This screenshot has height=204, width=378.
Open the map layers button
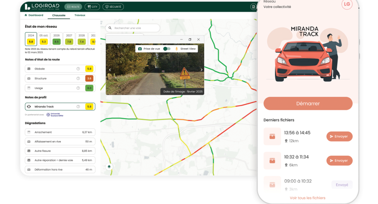[x=109, y=167]
